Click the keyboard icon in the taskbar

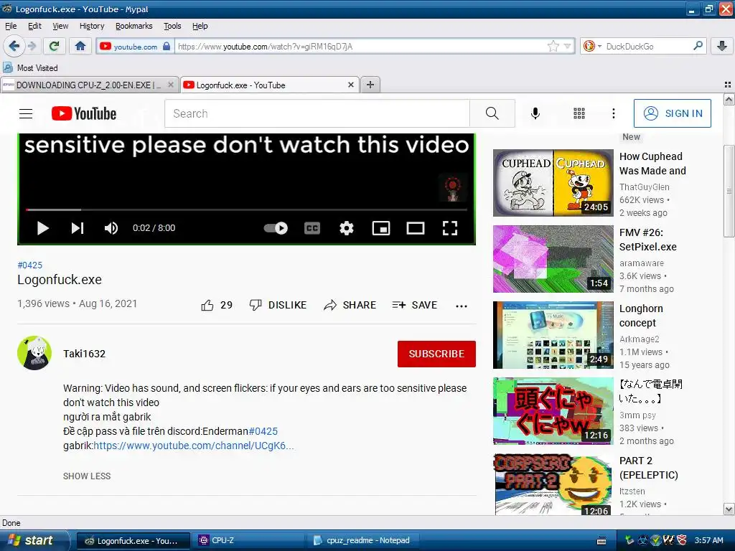tap(602, 541)
